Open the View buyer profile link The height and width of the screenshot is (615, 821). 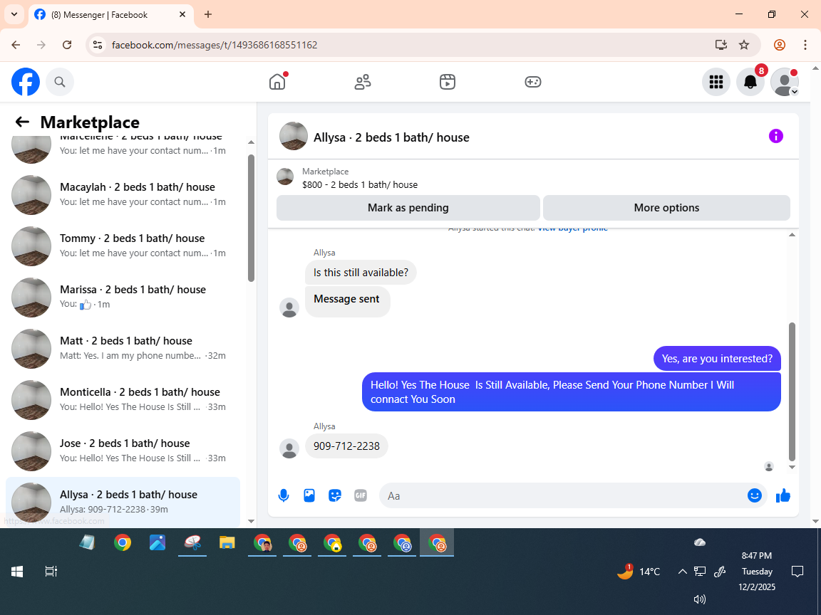572,229
